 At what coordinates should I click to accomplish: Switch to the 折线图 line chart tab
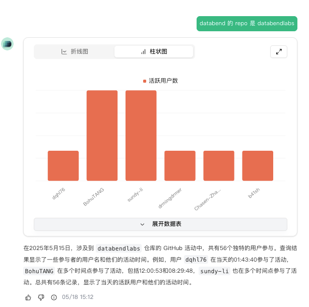[x=75, y=51]
